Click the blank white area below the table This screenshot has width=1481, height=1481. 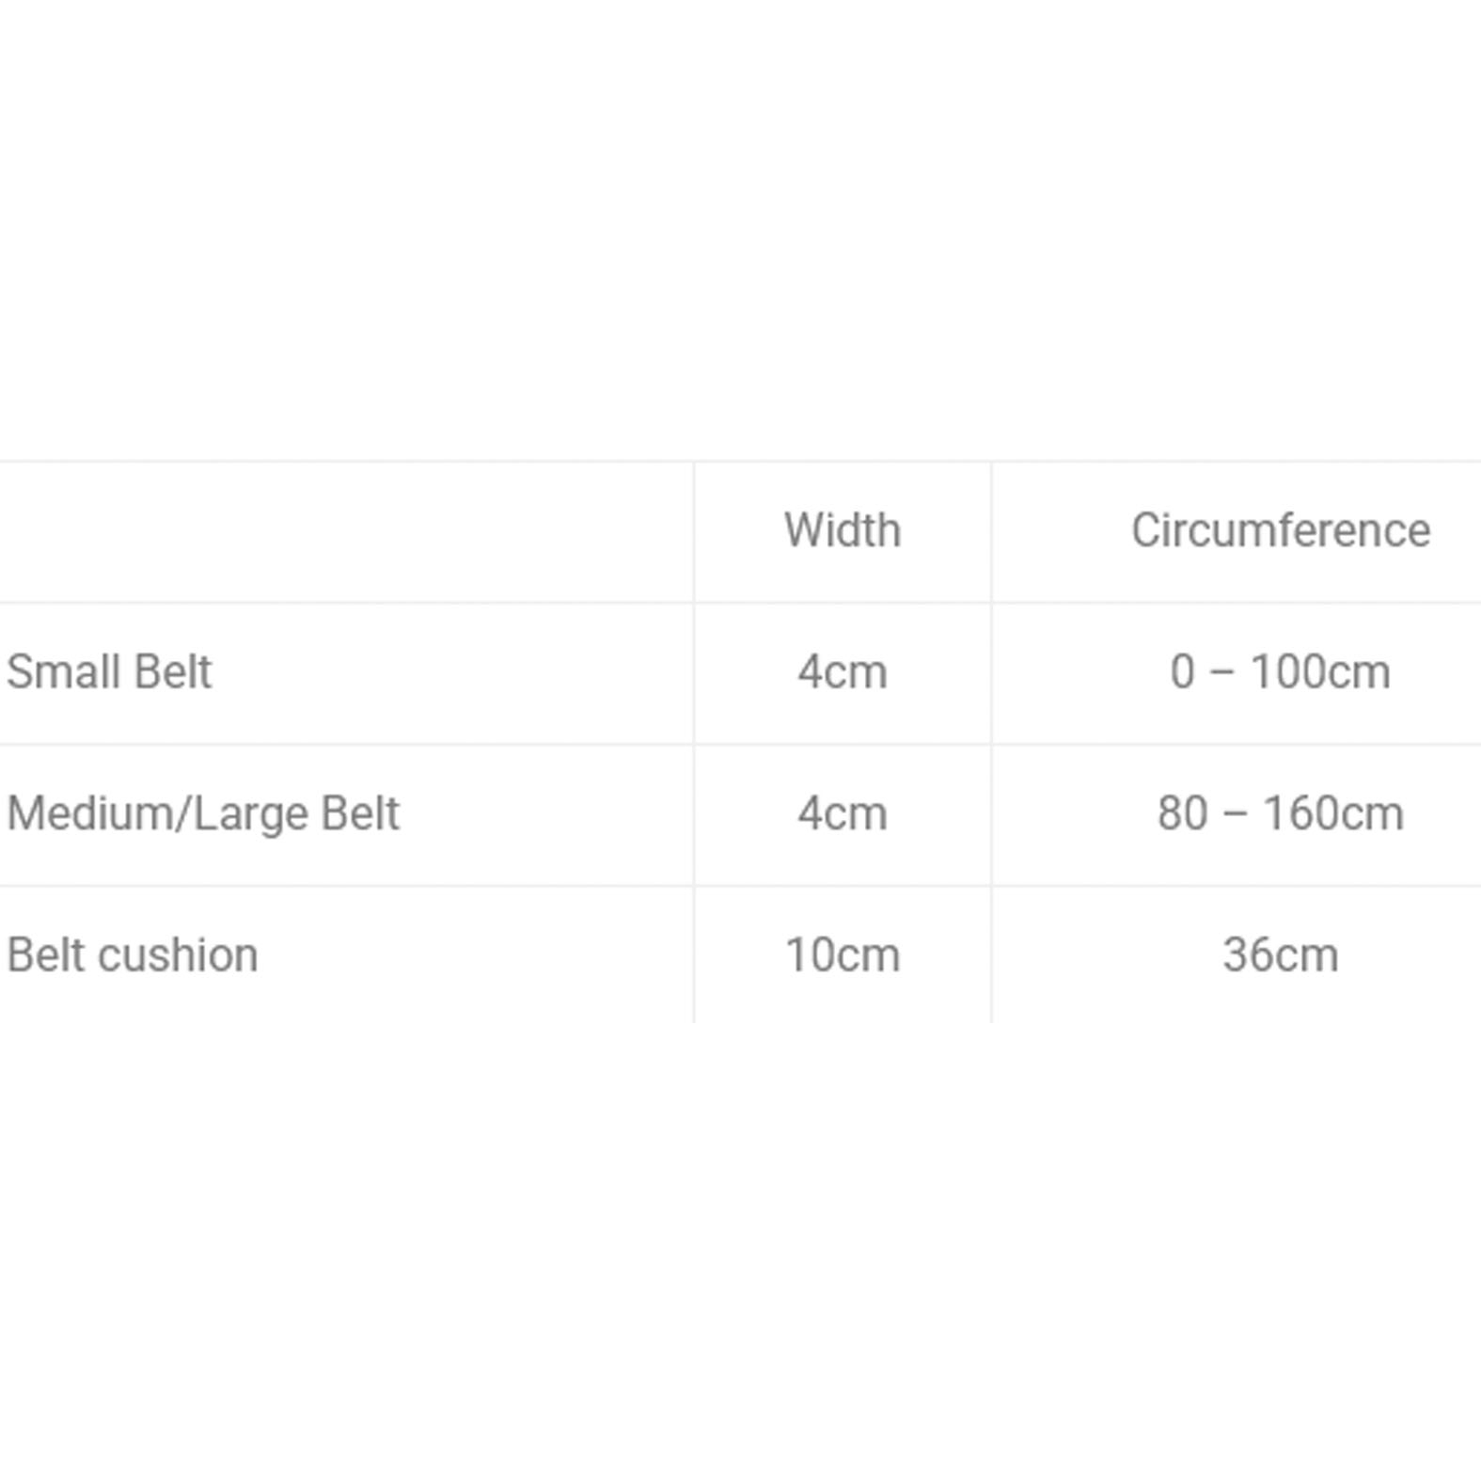tap(740, 1251)
